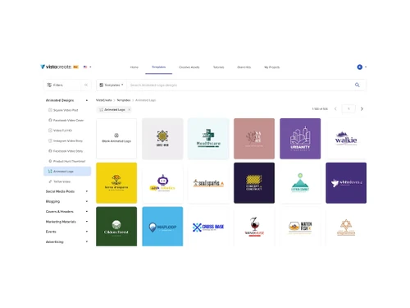The height and width of the screenshot is (308, 410).
Task: Open the wine glass logo template
Action: point(254,227)
